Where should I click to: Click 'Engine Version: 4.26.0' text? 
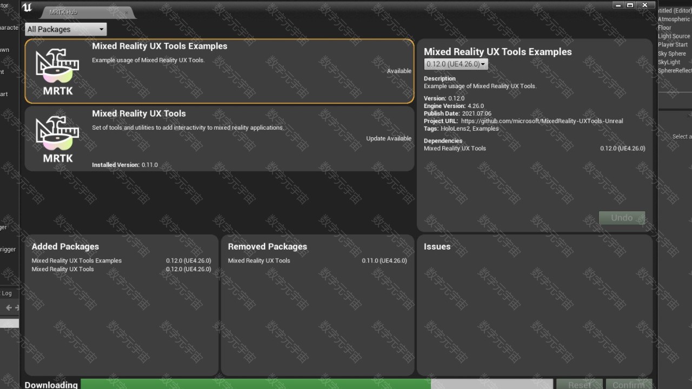(454, 106)
